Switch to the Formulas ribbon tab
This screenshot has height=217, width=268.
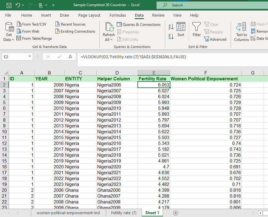(118, 15)
